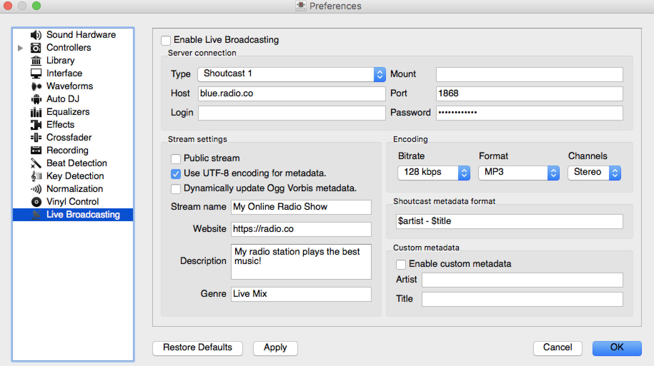Screen dimensions: 654x366
Task: Click the green window zoom button
Action: click(x=36, y=6)
